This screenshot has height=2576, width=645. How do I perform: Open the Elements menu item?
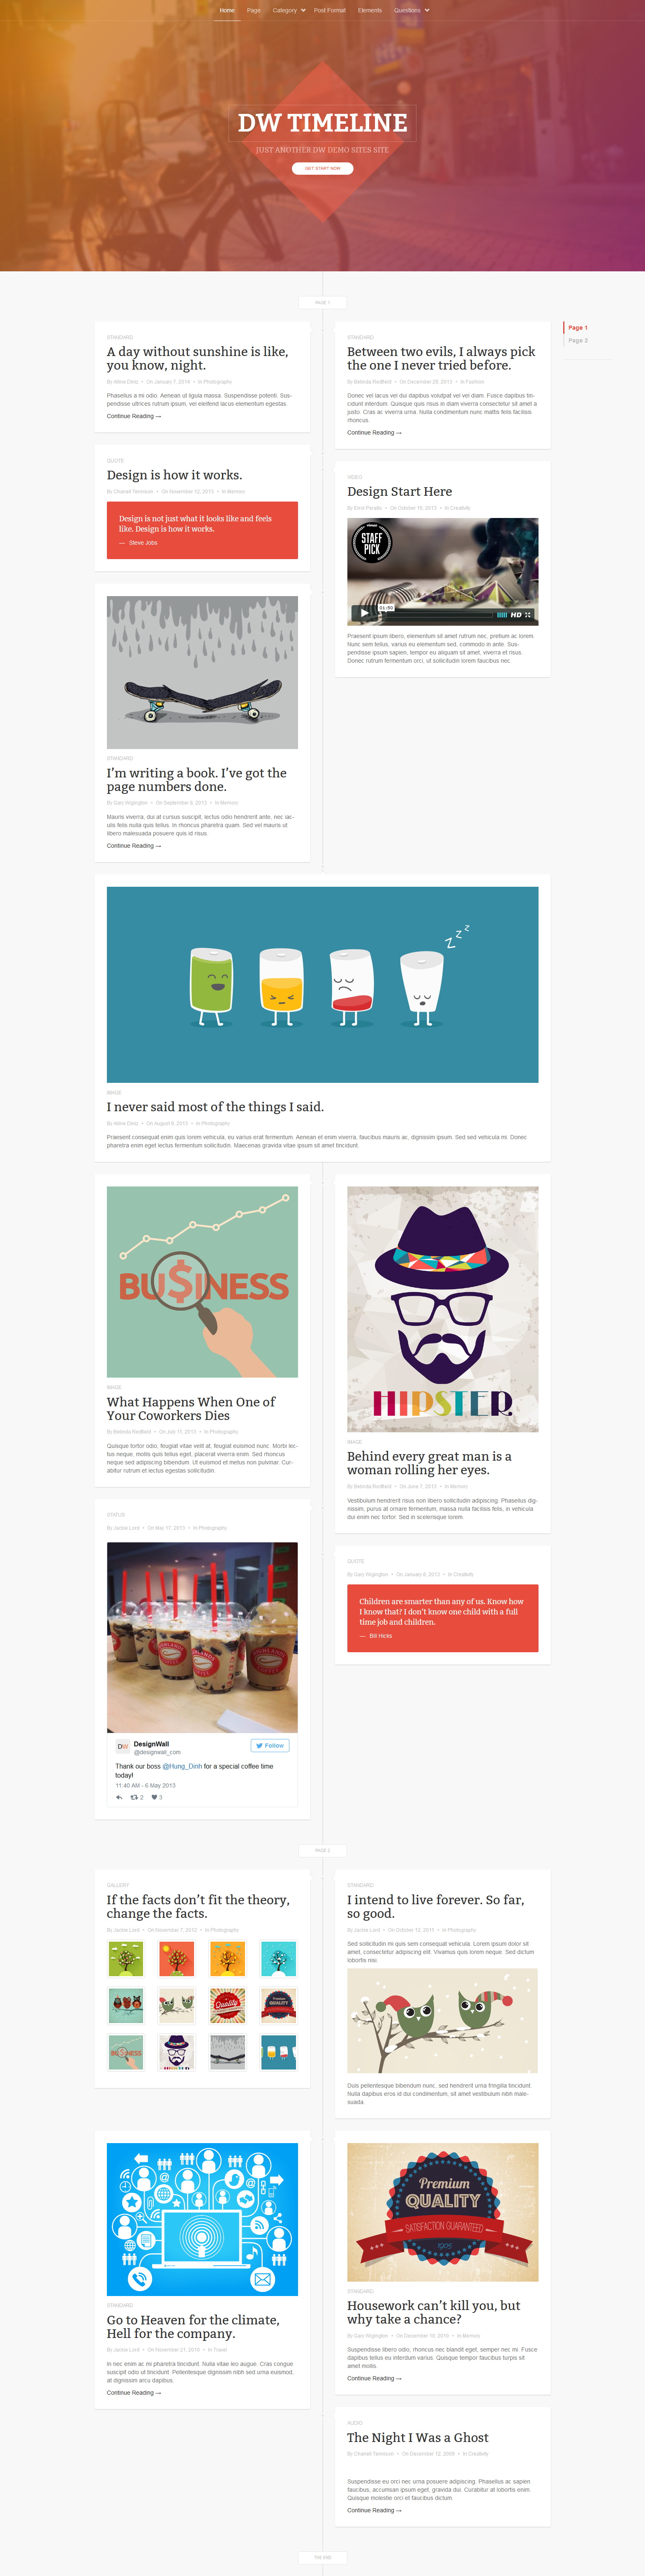click(370, 10)
